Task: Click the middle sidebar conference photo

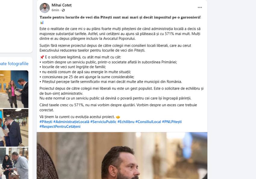Action: (14, 128)
